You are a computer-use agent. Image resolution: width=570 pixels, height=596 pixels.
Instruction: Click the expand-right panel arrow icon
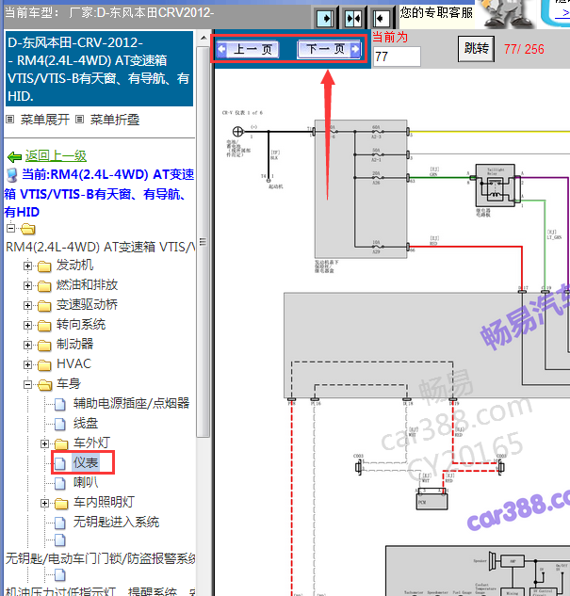click(x=326, y=18)
